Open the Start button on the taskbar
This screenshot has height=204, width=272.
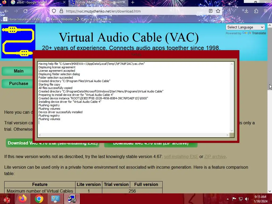(7, 199)
